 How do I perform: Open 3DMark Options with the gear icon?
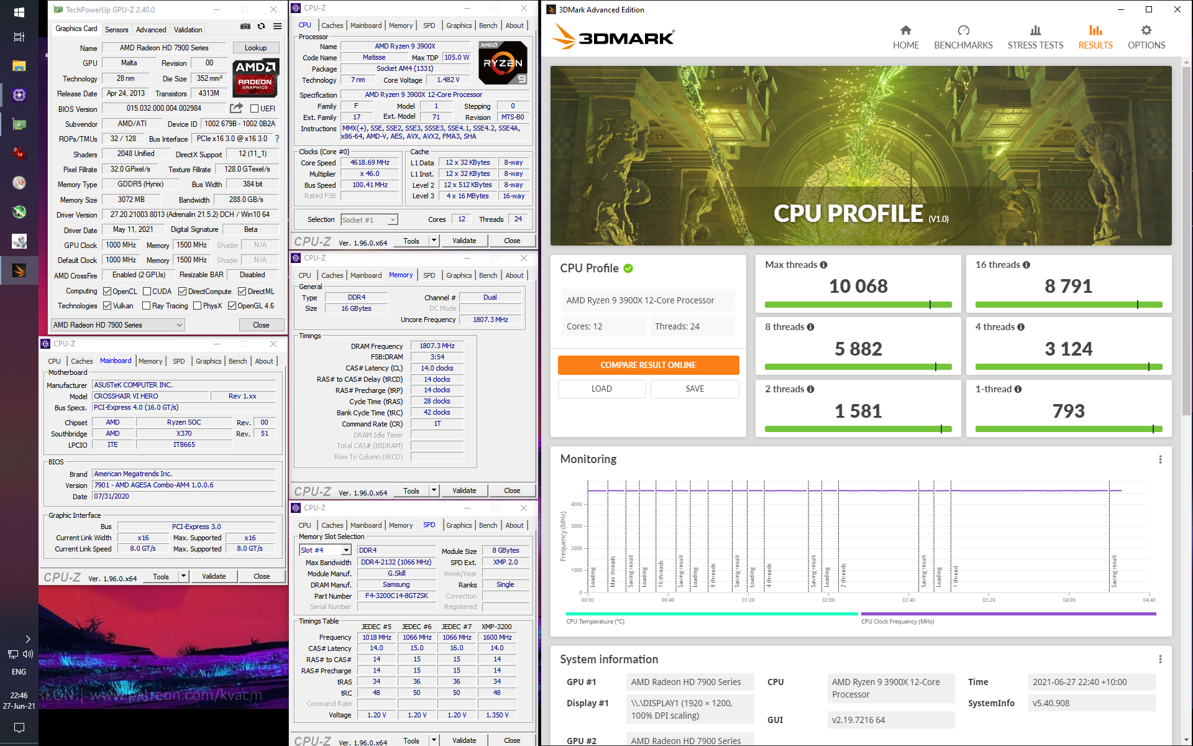point(1146,35)
